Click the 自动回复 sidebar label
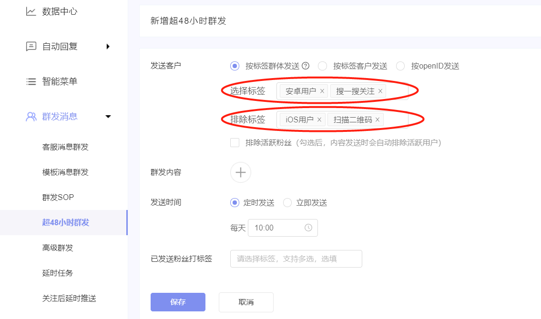541x319 pixels. tap(60, 47)
